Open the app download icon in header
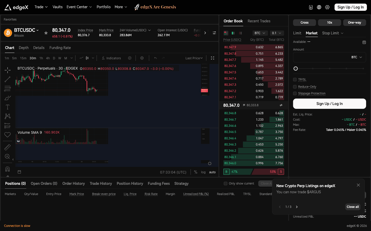371x231 pixels. click(311, 7)
